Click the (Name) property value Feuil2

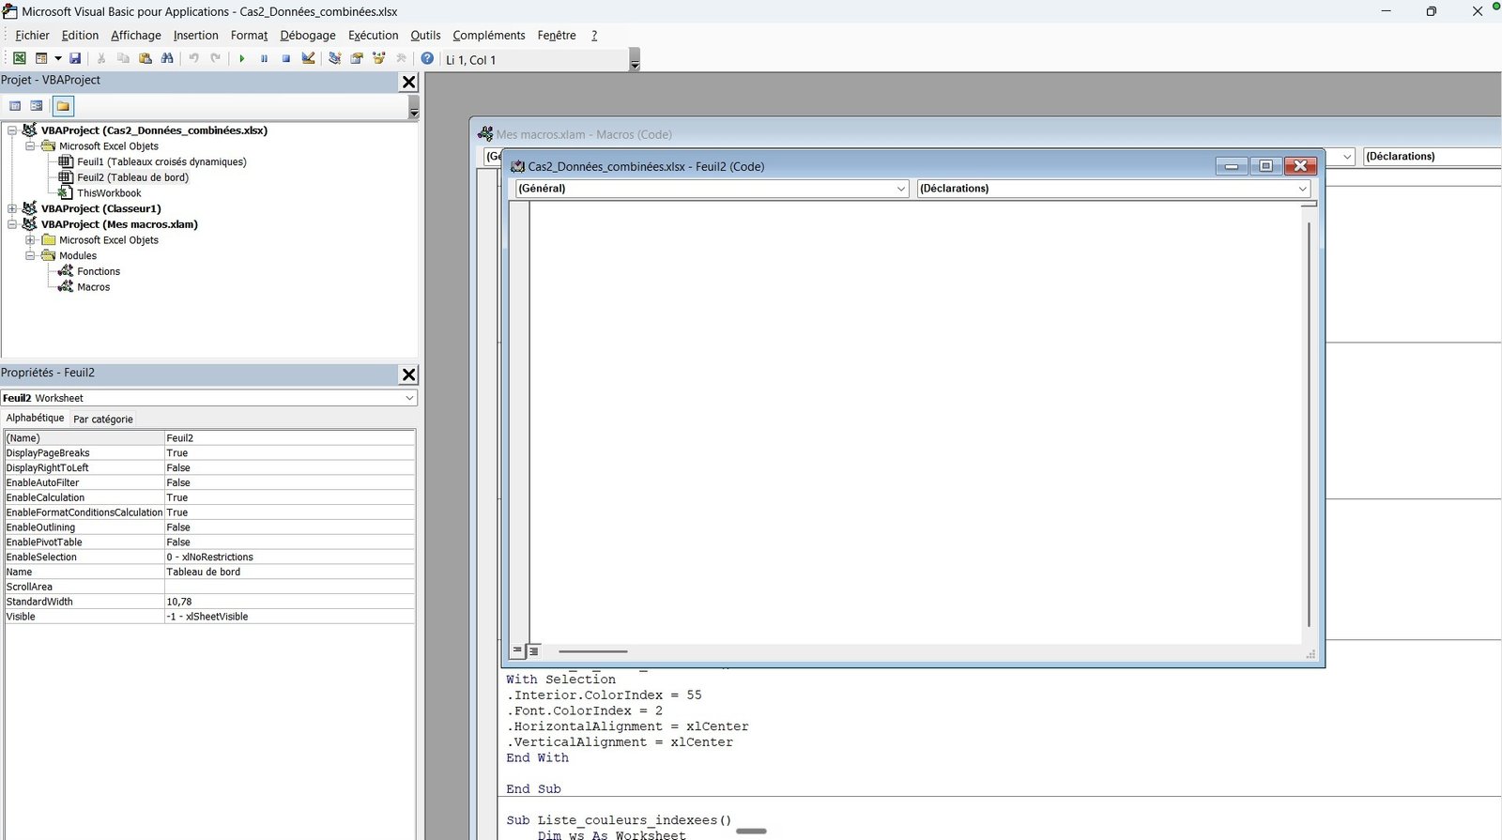289,438
